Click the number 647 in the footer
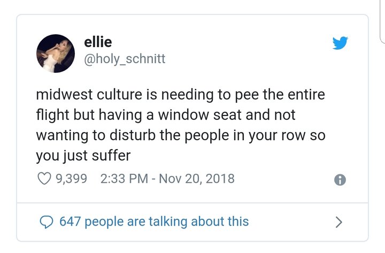The image size is (385, 253). [x=70, y=221]
